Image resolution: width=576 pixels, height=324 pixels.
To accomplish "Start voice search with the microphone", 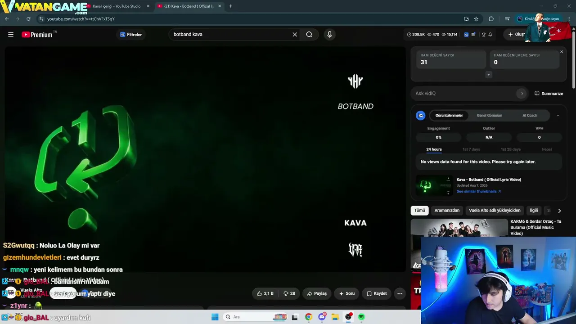I will (329, 35).
